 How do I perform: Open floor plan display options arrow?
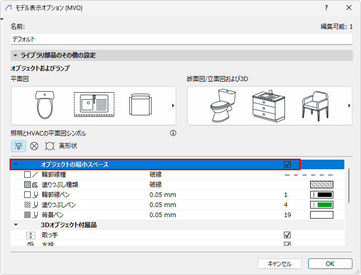pos(173,106)
